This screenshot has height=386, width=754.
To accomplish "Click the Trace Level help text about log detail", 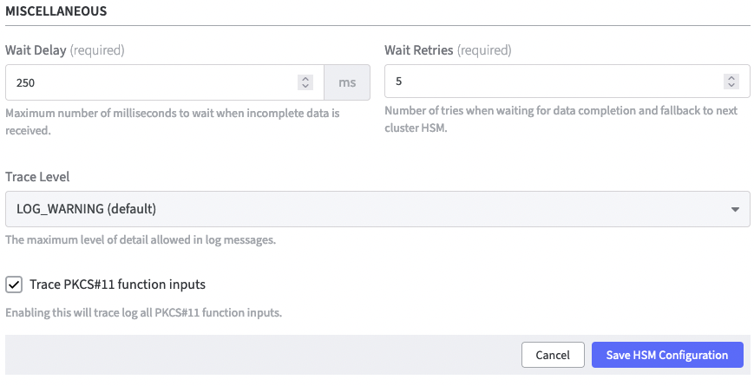I will click(141, 239).
